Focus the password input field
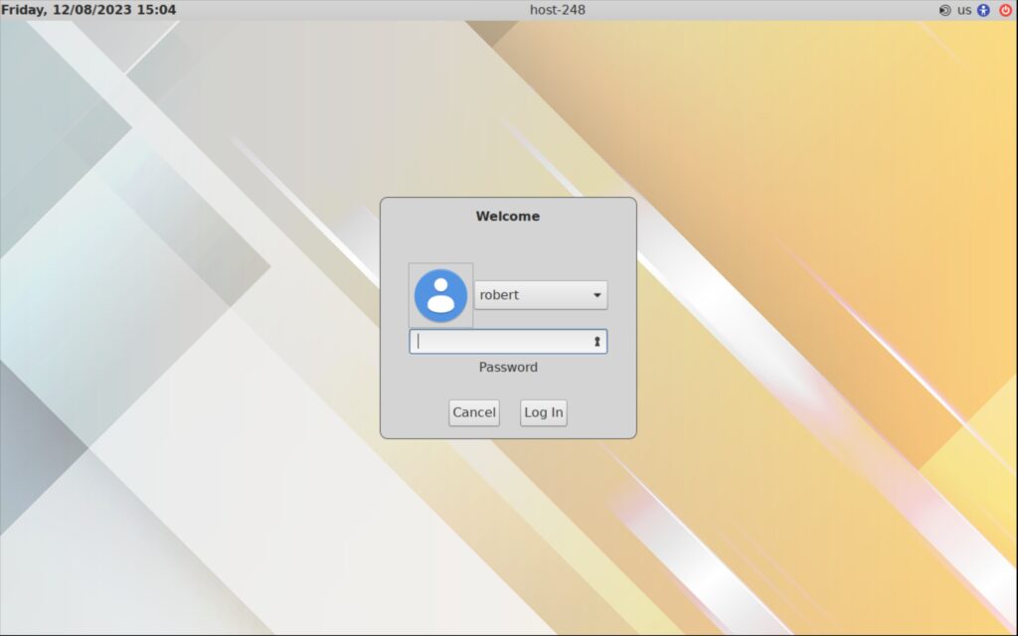The width and height of the screenshot is (1018, 636). [x=508, y=342]
